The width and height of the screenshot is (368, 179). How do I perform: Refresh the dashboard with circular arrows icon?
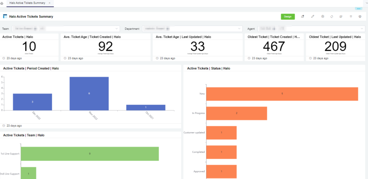tap(332, 16)
